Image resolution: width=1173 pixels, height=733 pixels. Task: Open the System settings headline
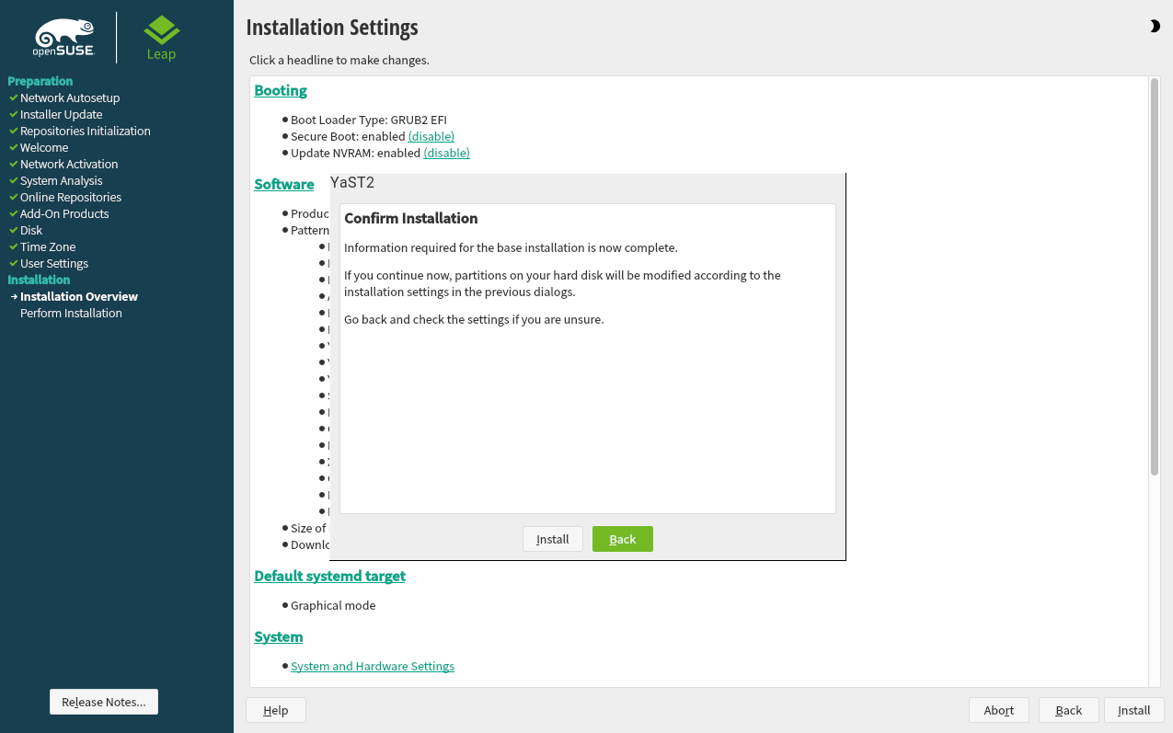click(278, 636)
